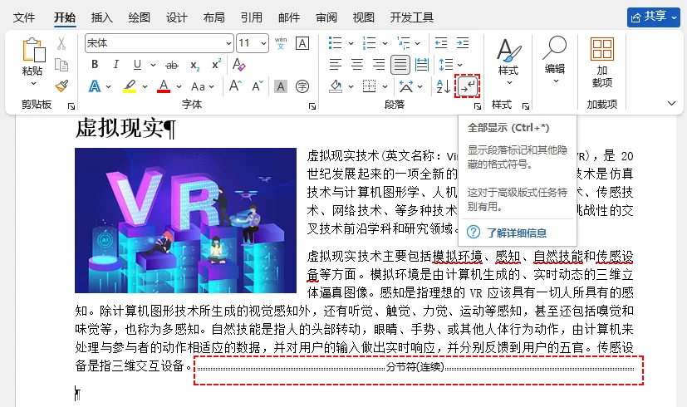Open the Change Case Aa menu

198,86
